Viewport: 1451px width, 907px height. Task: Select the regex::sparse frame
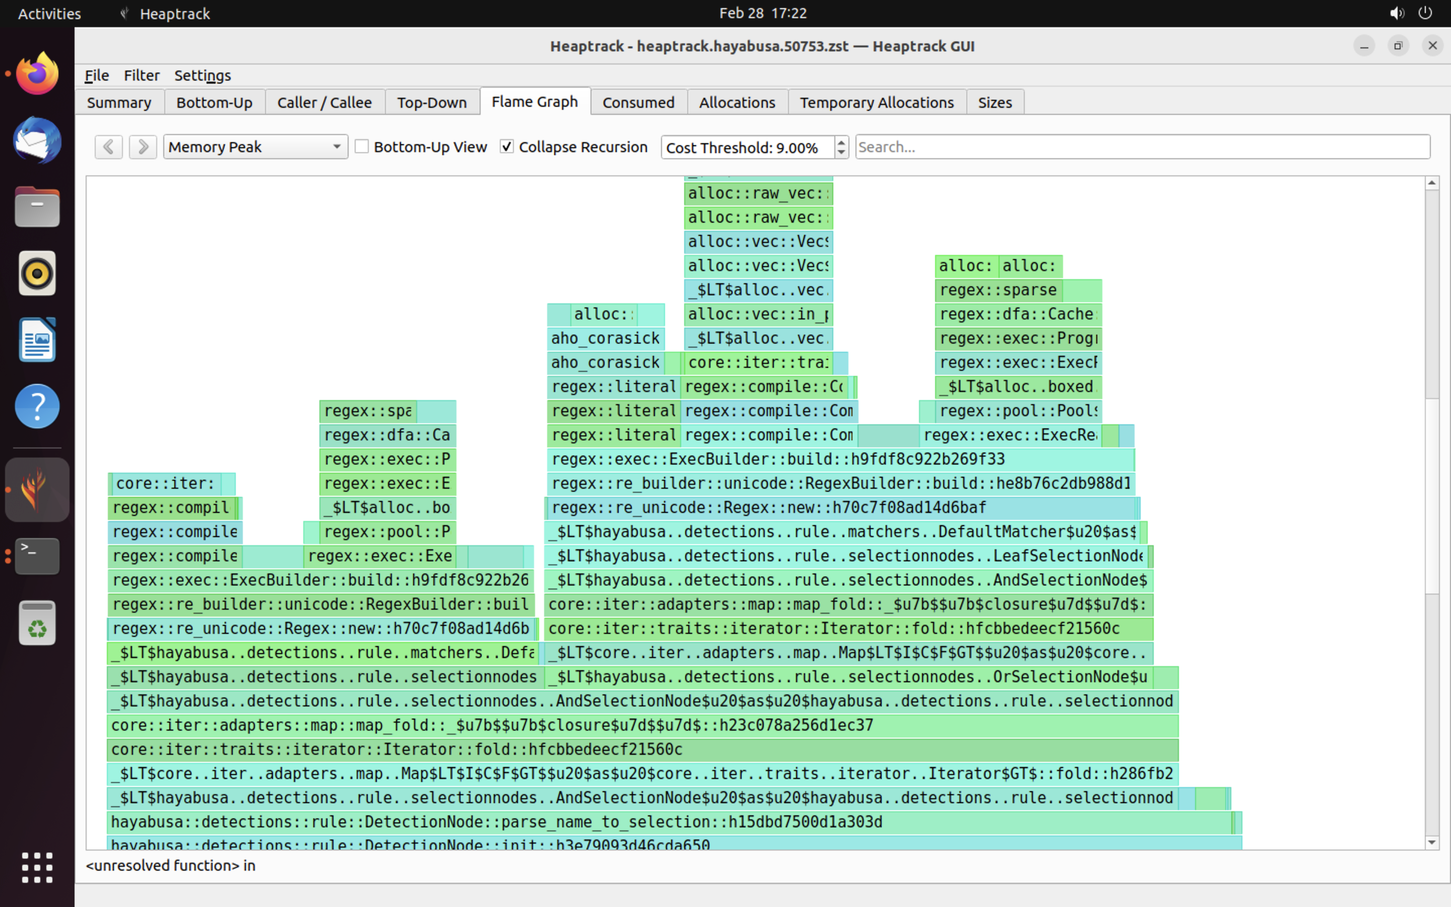pos(998,290)
